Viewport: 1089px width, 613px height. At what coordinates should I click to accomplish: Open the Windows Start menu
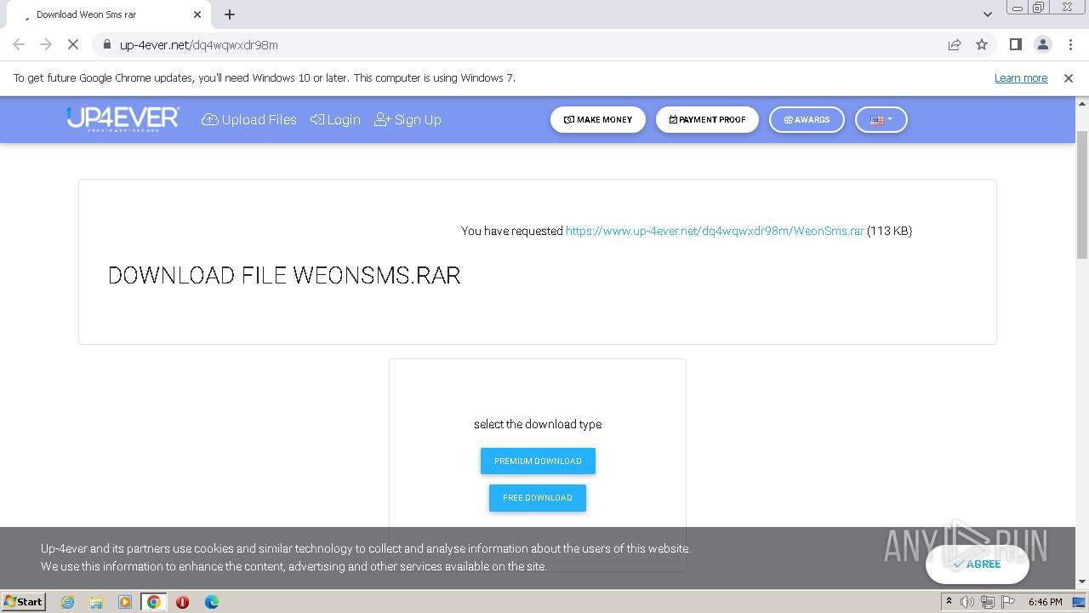[x=24, y=601]
